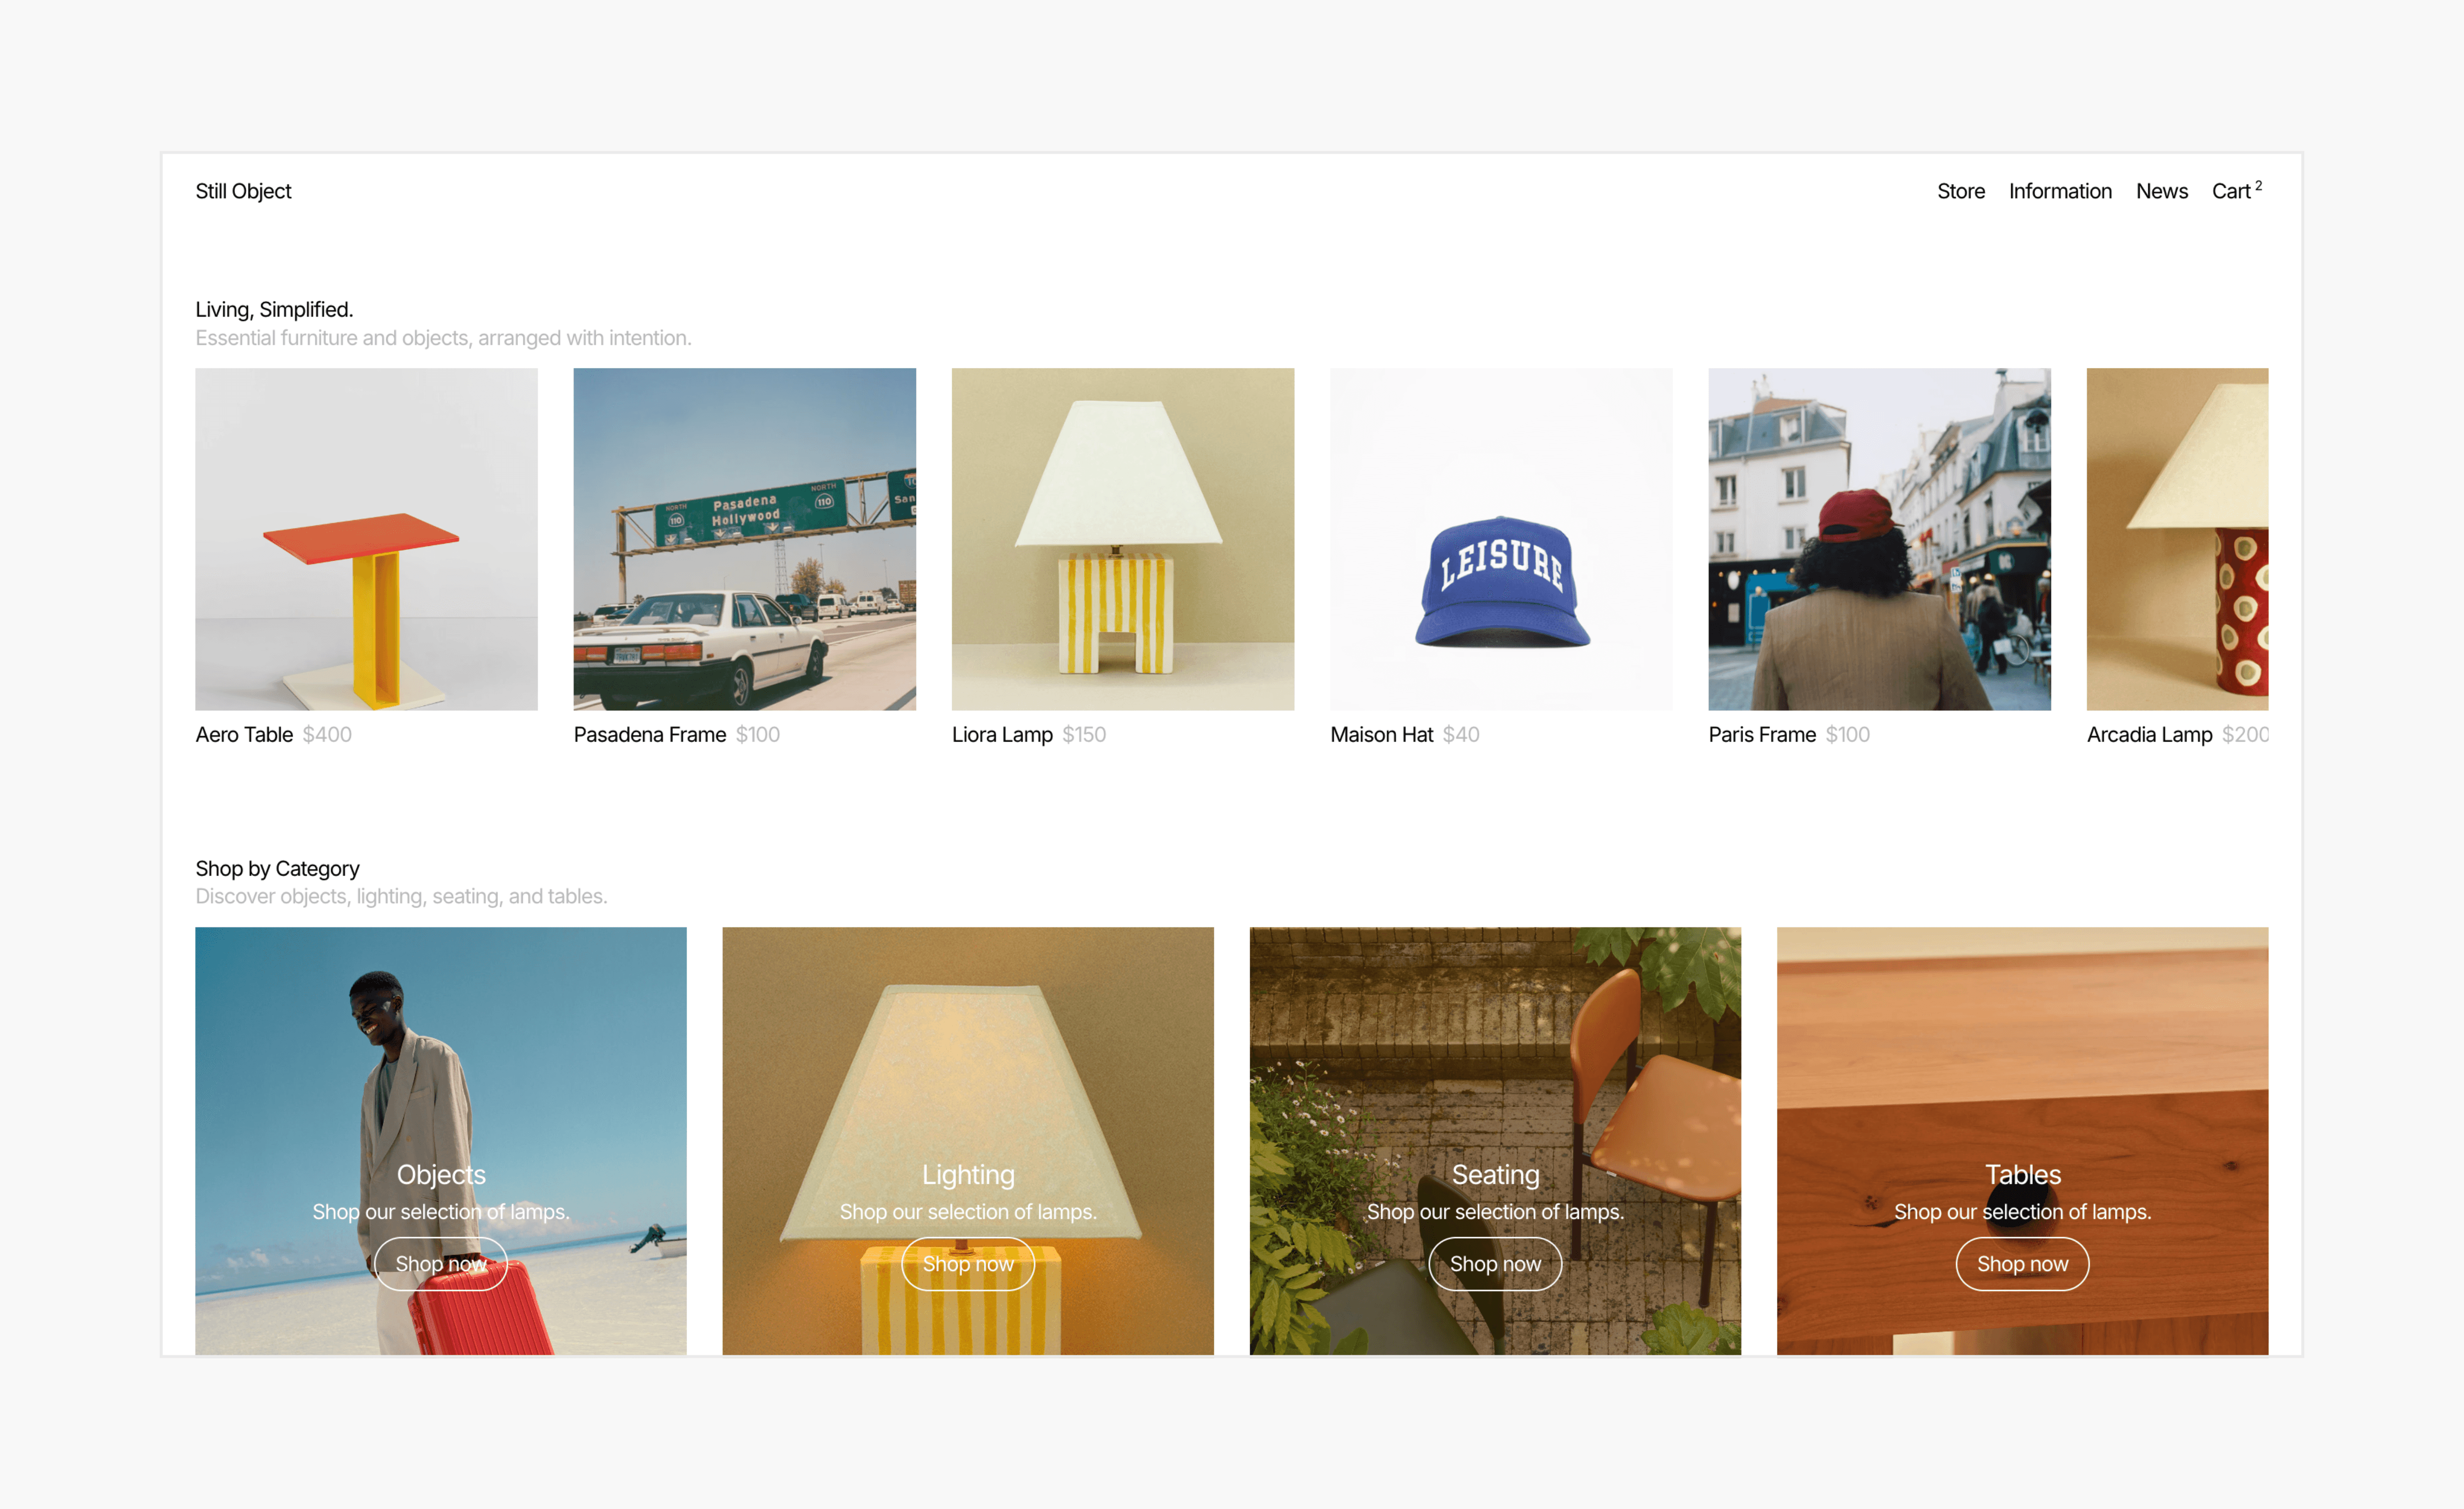Screen dimensions: 2464x1509
Task: Click the Still Object site logo
Action: pyautogui.click(x=243, y=191)
